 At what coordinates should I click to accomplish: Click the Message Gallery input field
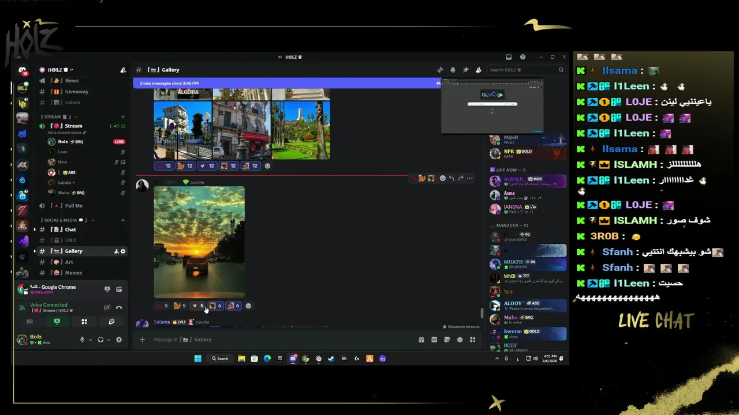point(283,339)
